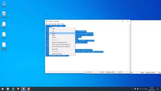The image size is (161, 91).
Task: Open the View menu in Notepad
Action: point(59,24)
